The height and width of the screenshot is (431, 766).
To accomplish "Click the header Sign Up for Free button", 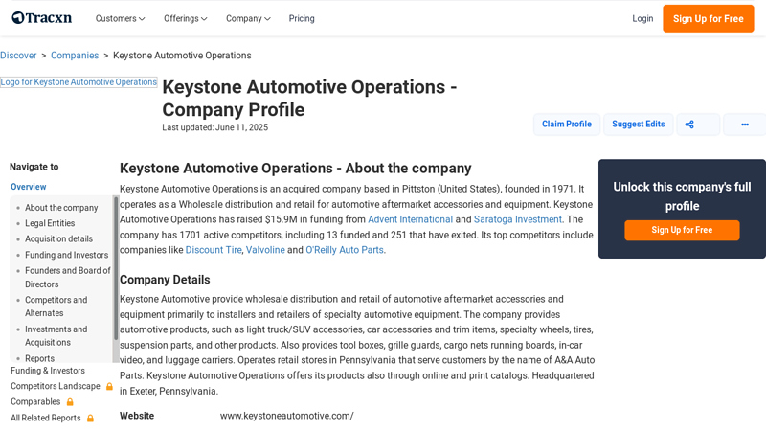I will point(708,18).
